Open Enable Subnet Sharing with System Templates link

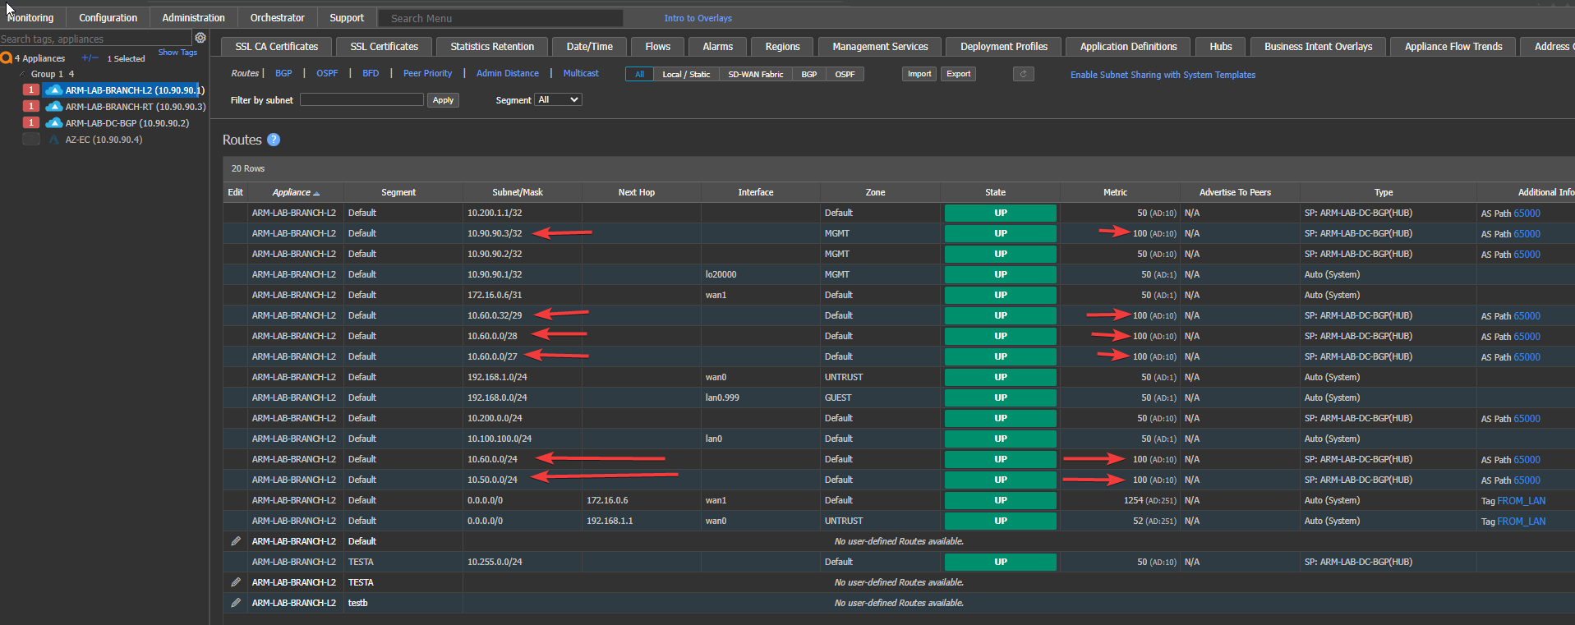coord(1163,75)
